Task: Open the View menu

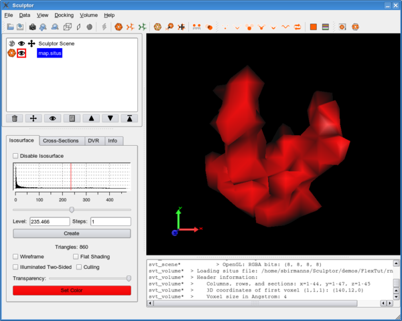Action: pyautogui.click(x=42, y=15)
